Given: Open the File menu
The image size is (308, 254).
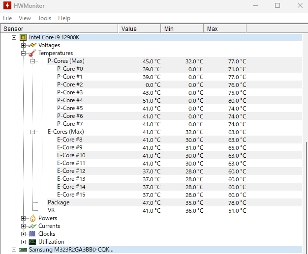Looking at the screenshot, I should pos(7,18).
